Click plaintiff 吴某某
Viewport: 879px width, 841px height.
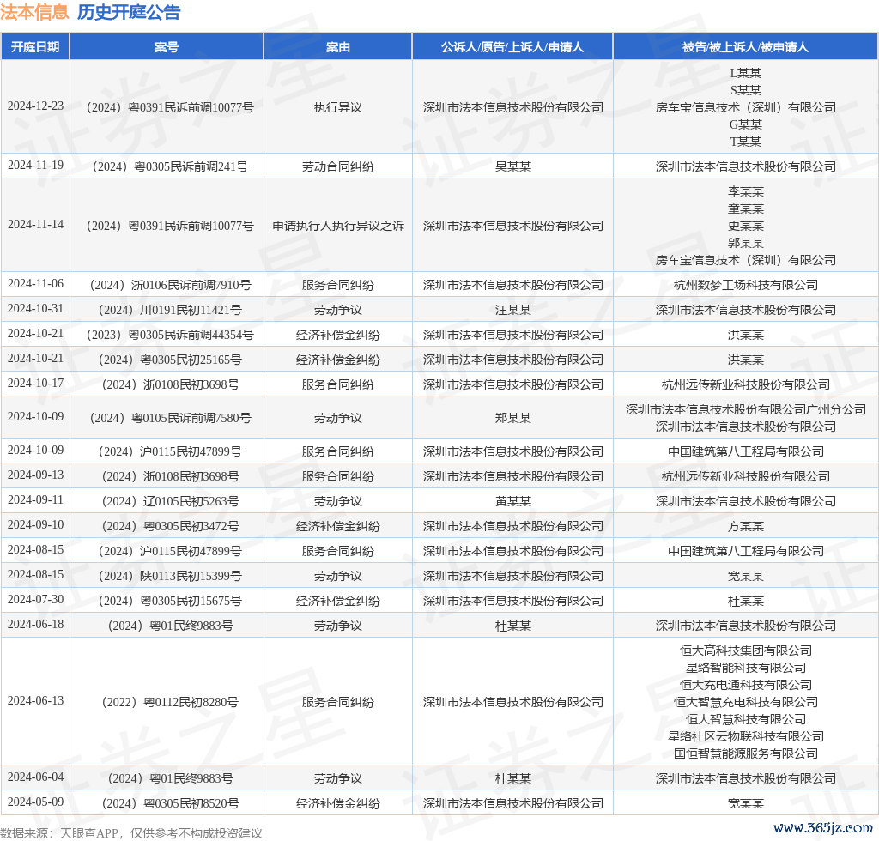pyautogui.click(x=513, y=166)
